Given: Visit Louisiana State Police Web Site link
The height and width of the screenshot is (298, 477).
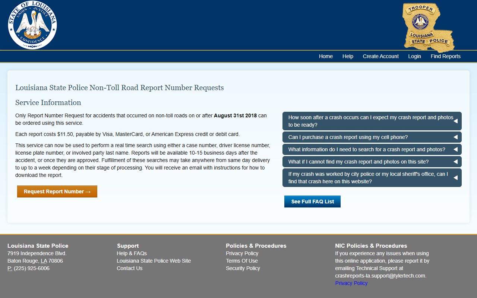Looking at the screenshot, I should pyautogui.click(x=154, y=261).
